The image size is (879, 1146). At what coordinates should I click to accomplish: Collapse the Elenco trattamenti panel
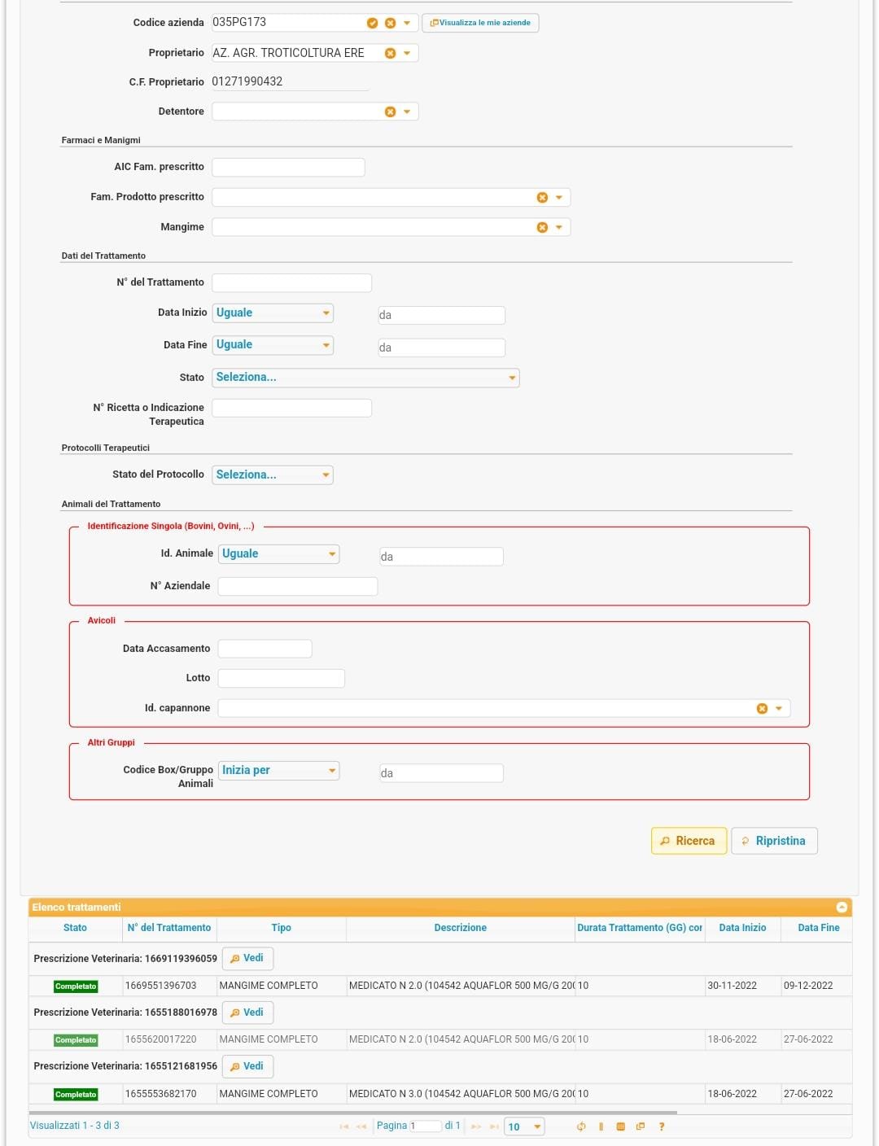(842, 907)
